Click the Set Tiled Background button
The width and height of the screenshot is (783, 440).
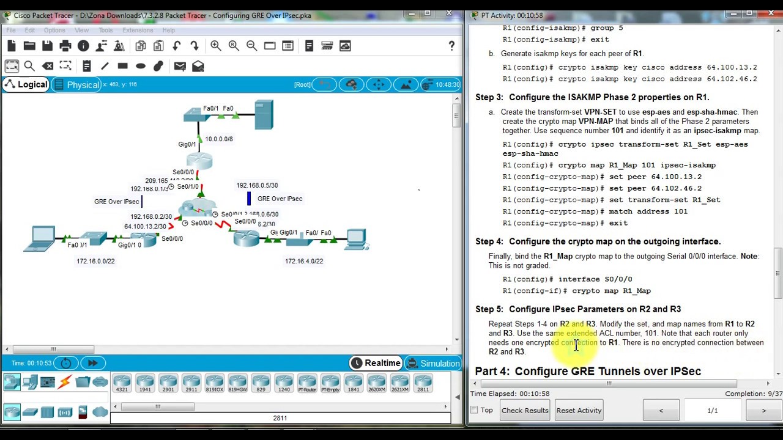click(406, 84)
